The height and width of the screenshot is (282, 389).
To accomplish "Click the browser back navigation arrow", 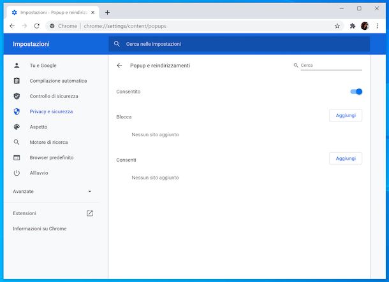I will tap(12, 26).
